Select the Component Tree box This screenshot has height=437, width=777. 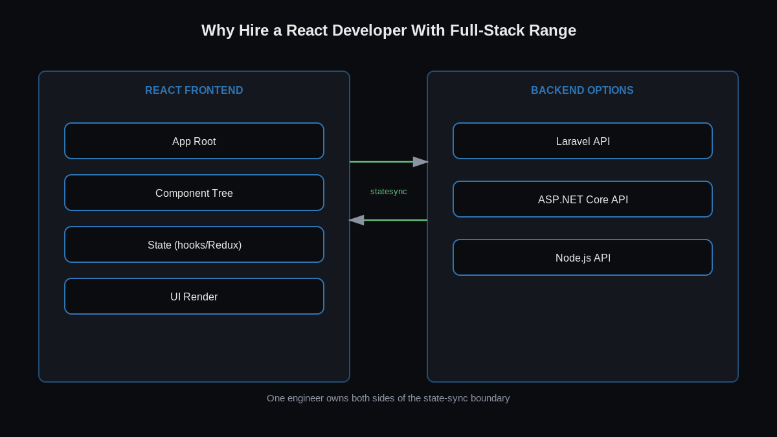coord(194,193)
